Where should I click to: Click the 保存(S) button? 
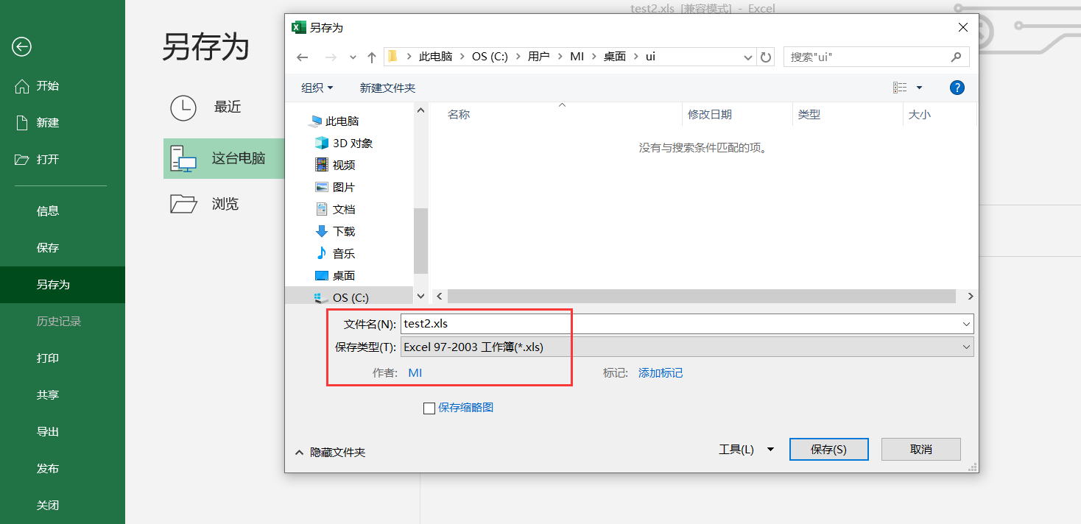828,449
